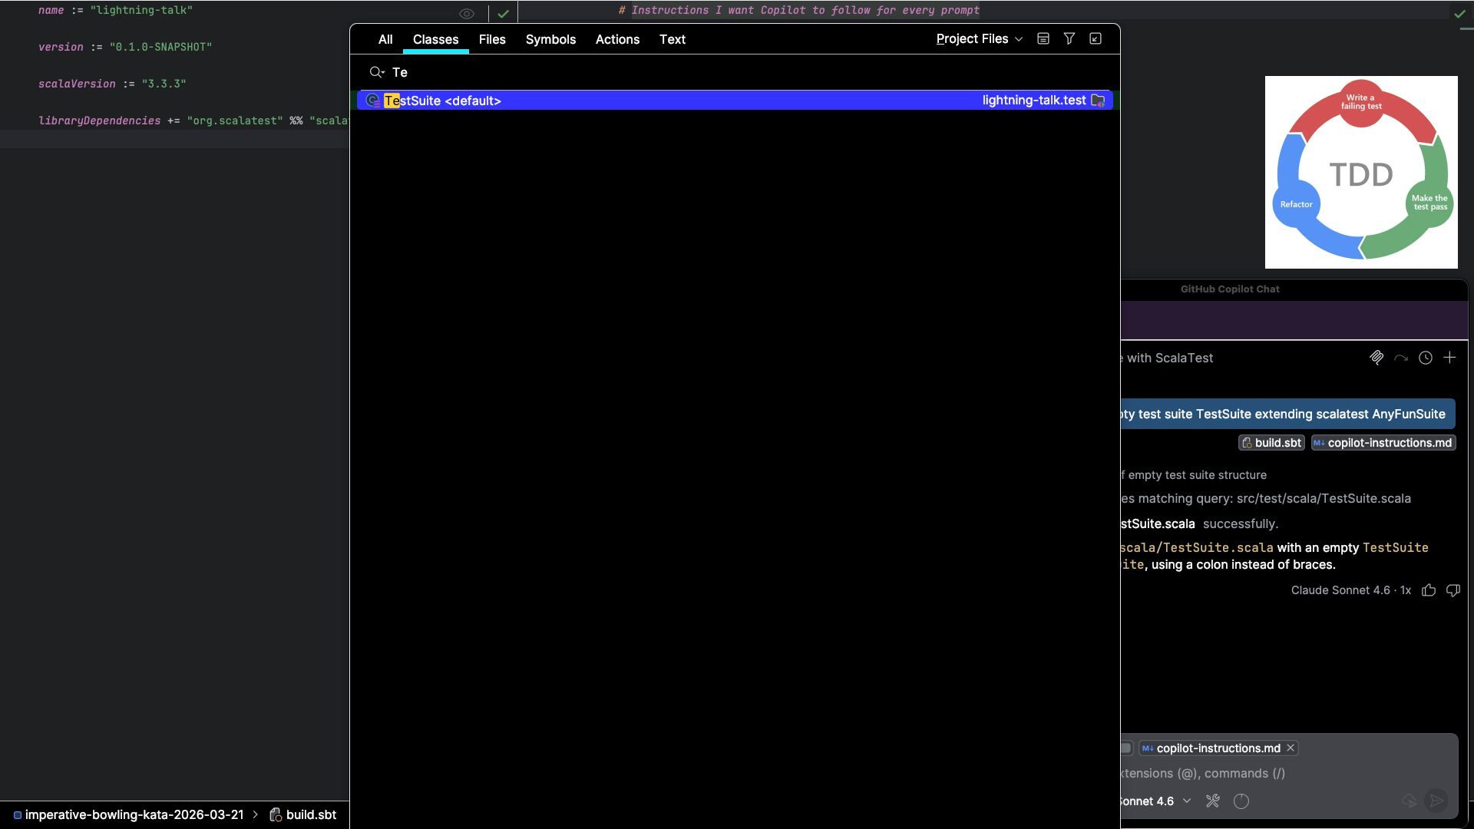The width and height of the screenshot is (1474, 829).
Task: Open Copilot chat history clock icon
Action: (x=1425, y=358)
